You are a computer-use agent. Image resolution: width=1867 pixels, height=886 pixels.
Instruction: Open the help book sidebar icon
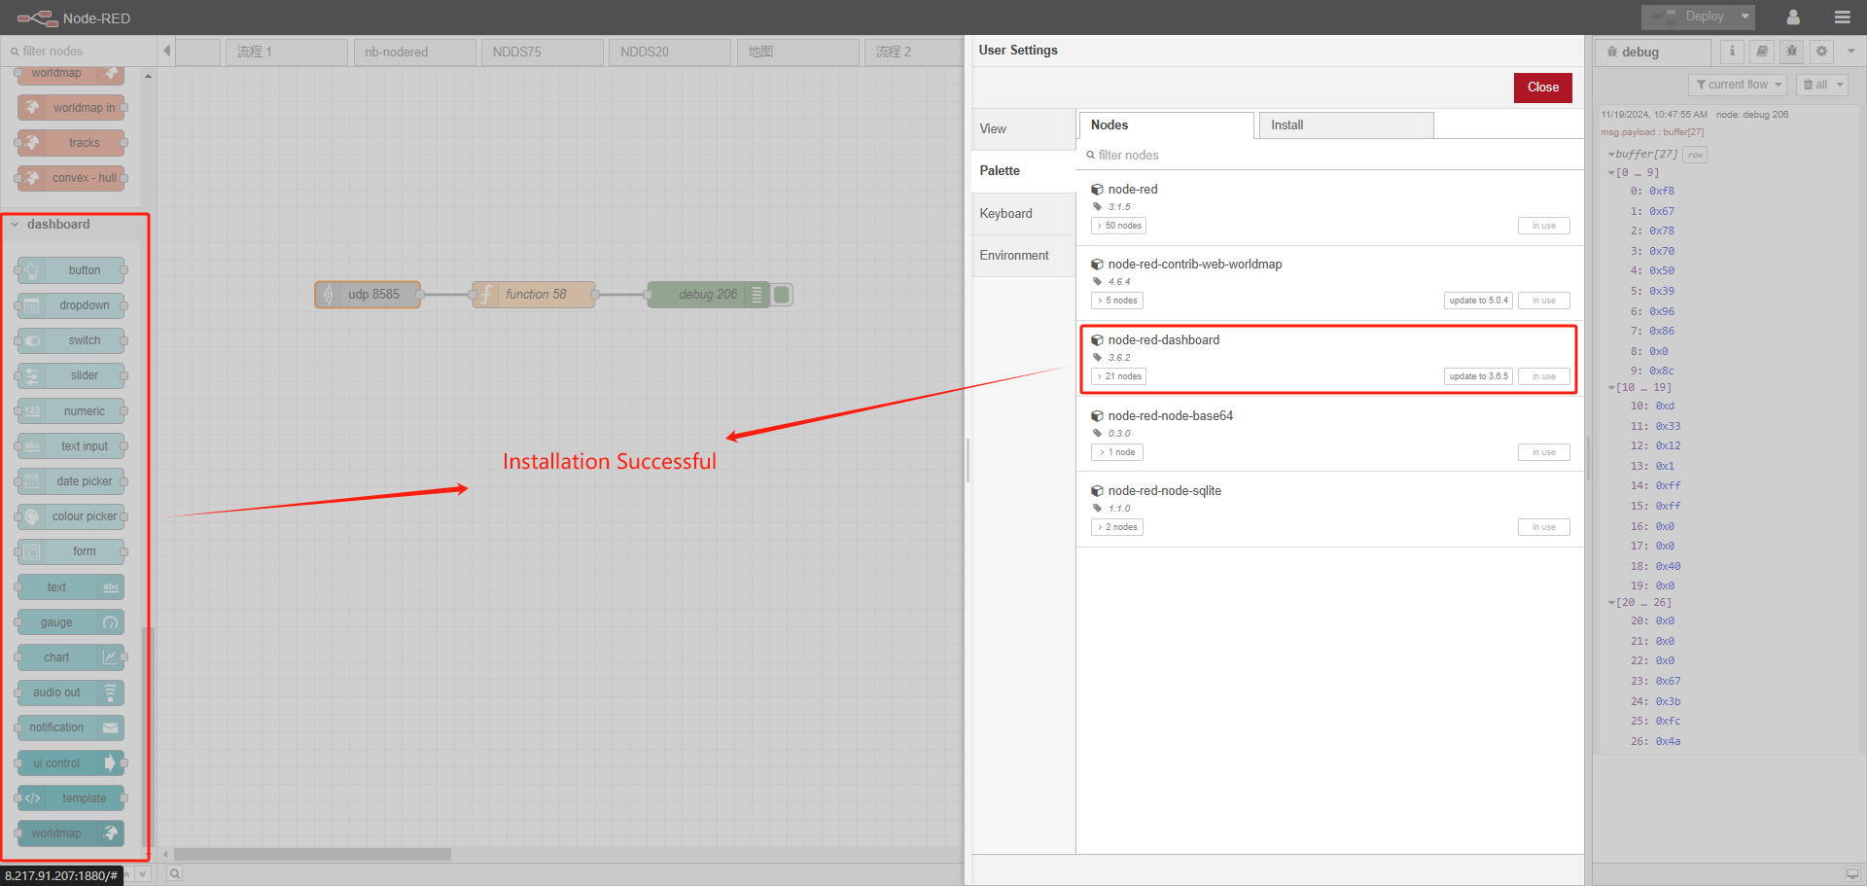pos(1762,52)
